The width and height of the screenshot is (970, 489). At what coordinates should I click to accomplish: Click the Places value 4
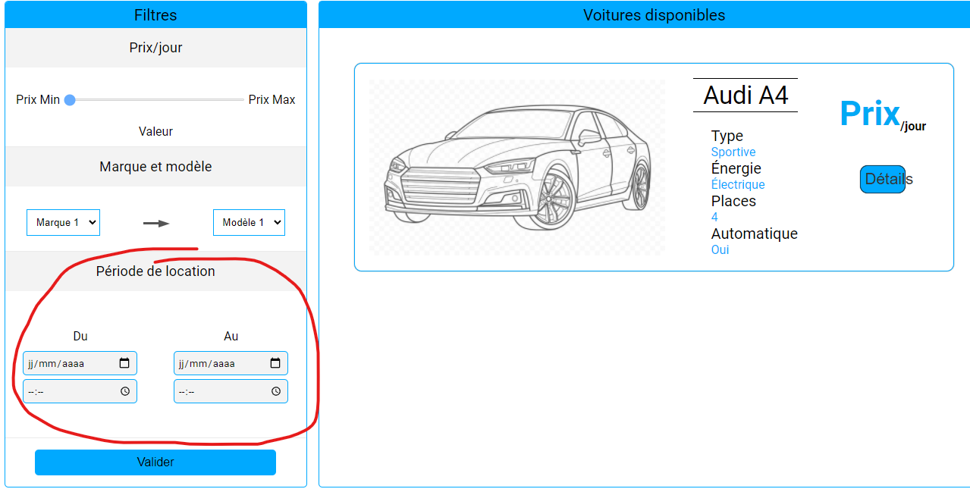coord(714,218)
